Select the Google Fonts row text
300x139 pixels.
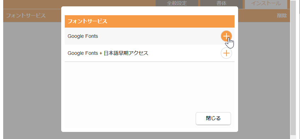point(83,36)
